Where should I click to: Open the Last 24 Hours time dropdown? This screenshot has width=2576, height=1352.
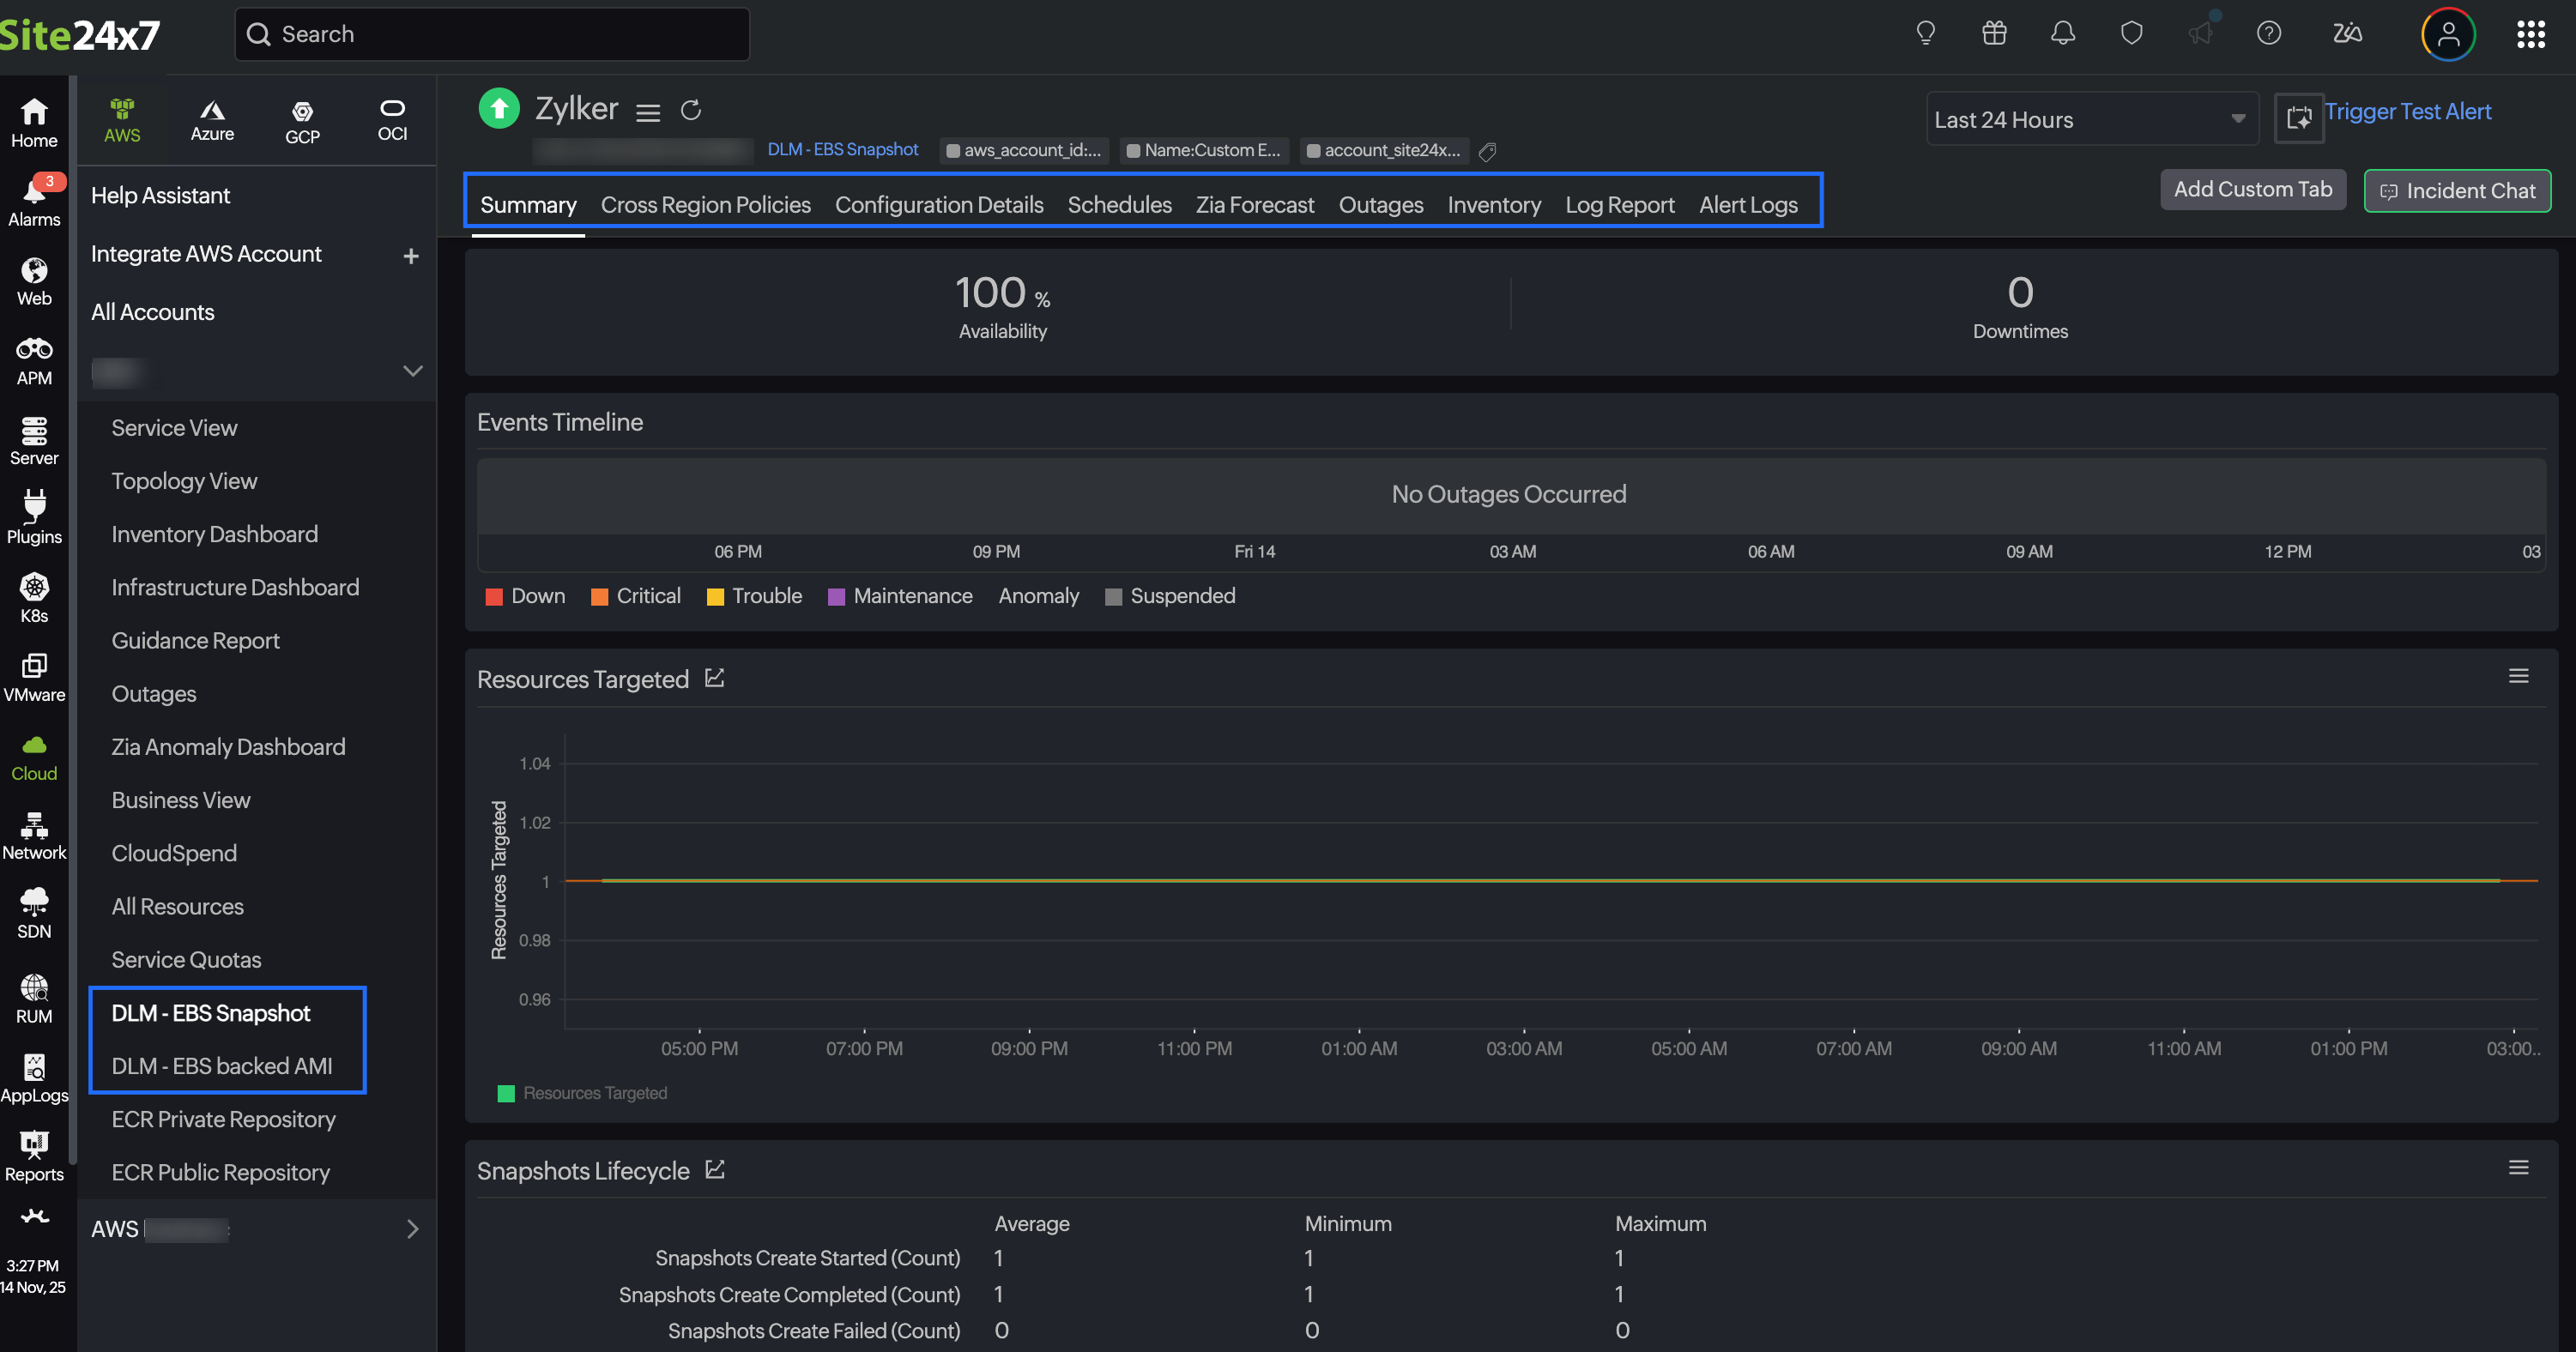pos(2091,119)
